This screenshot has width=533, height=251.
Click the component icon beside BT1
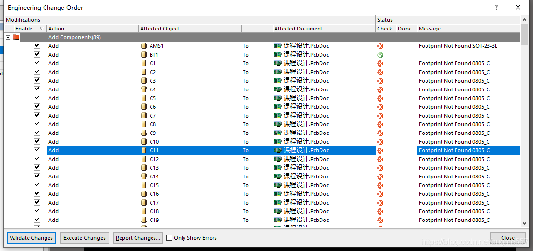[x=144, y=55]
